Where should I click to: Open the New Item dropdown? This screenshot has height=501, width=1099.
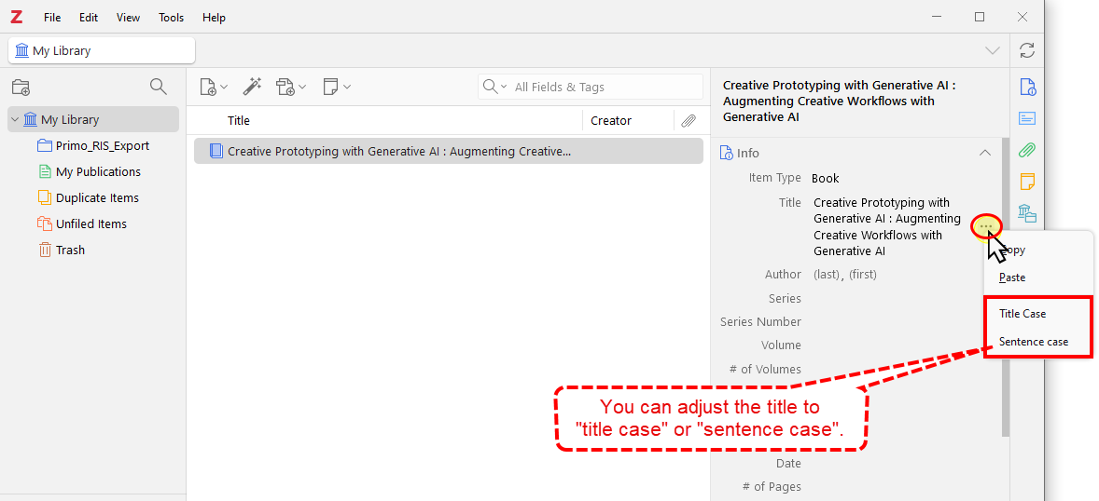[214, 87]
